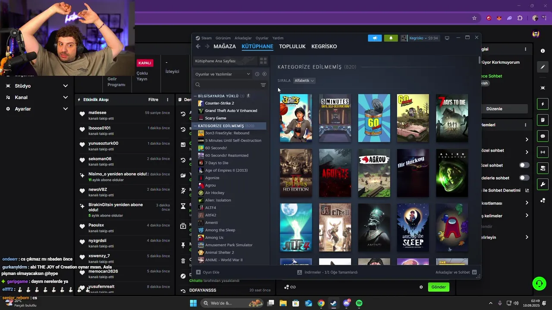Click the green headset support button

coord(539,283)
